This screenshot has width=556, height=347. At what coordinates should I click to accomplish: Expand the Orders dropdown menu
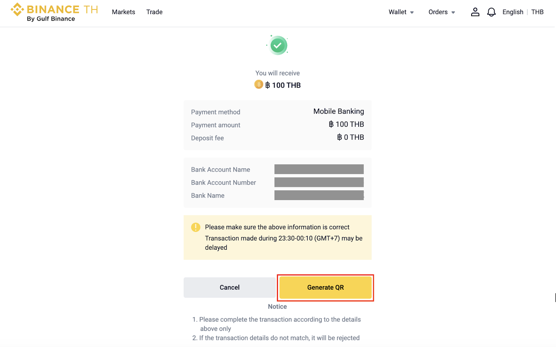click(441, 12)
